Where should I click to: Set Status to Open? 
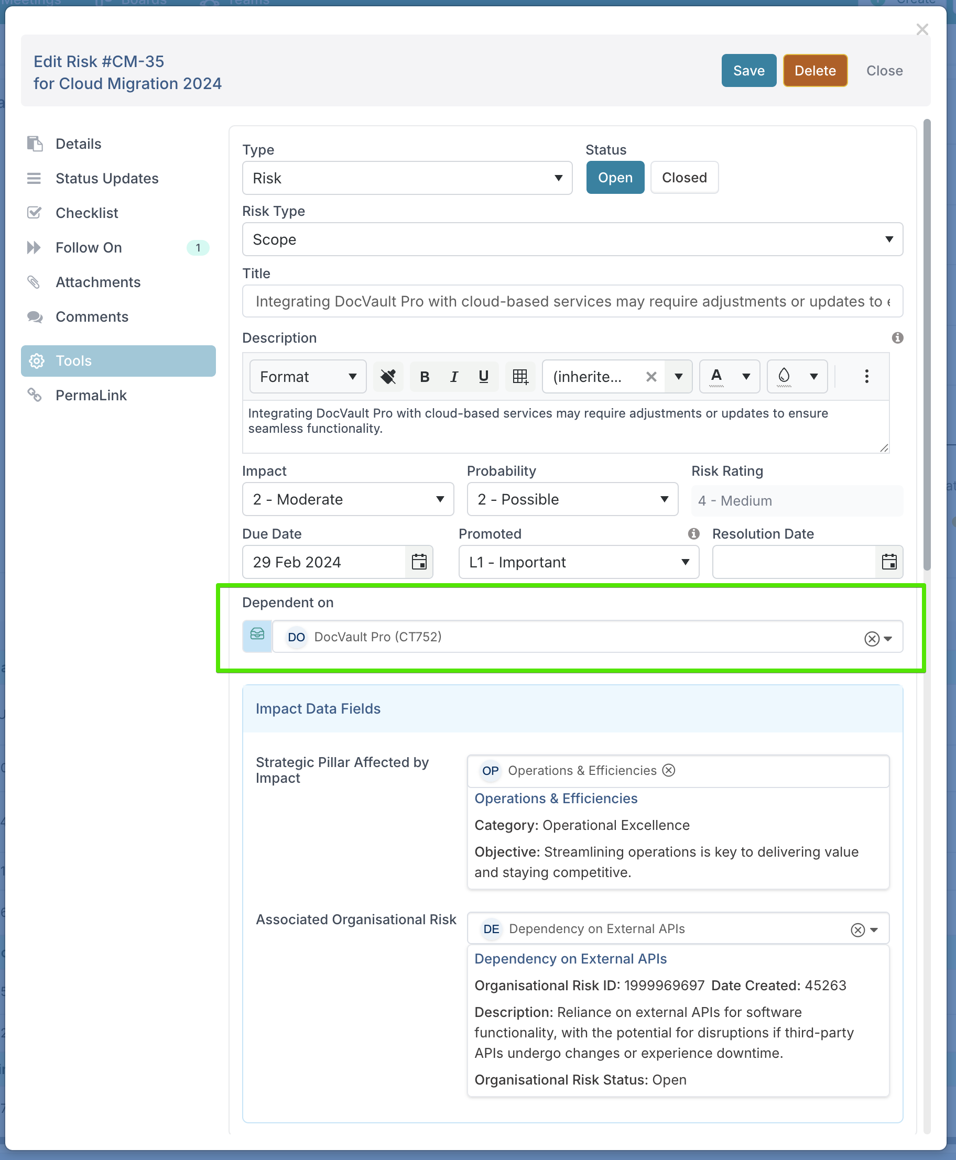pyautogui.click(x=615, y=178)
